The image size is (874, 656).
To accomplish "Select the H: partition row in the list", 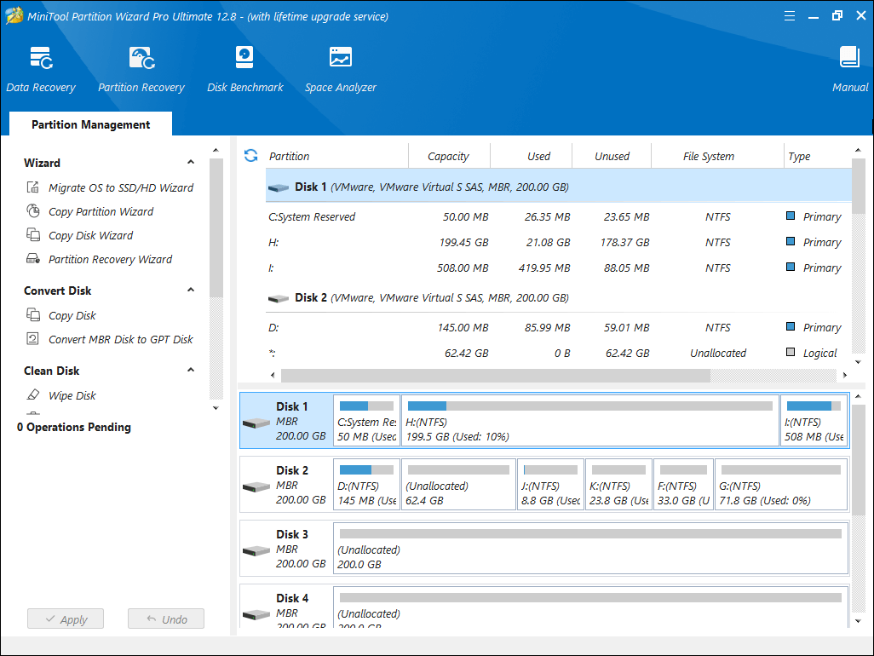I will pos(559,243).
